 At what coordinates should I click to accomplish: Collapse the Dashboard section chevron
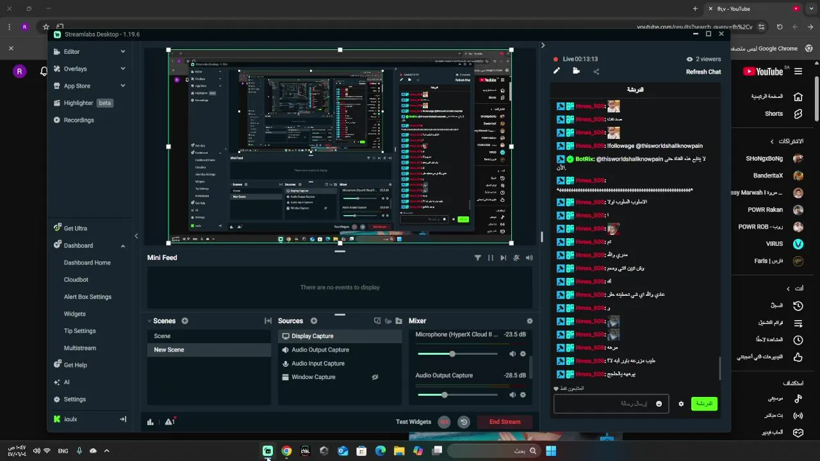pos(123,246)
